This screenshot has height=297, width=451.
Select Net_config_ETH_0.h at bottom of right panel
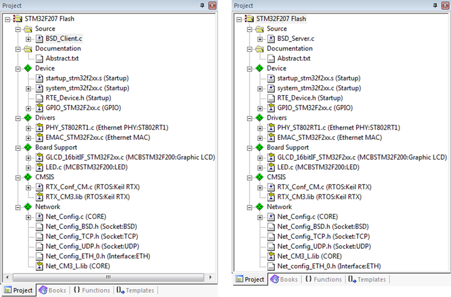[329, 266]
